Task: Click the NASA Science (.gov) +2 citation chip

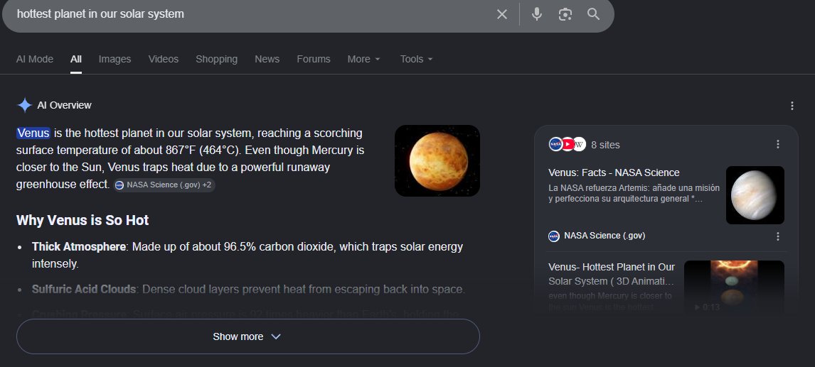Action: [x=164, y=185]
